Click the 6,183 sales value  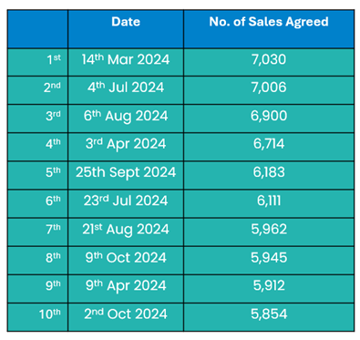point(269,172)
